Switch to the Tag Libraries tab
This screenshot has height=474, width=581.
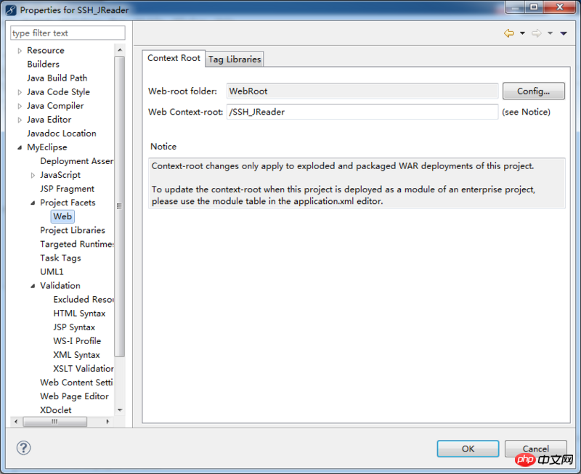point(235,60)
